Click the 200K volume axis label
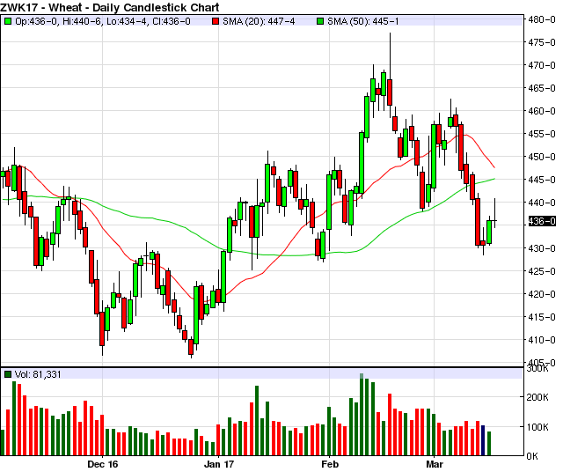The height and width of the screenshot is (472, 563). coord(537,397)
